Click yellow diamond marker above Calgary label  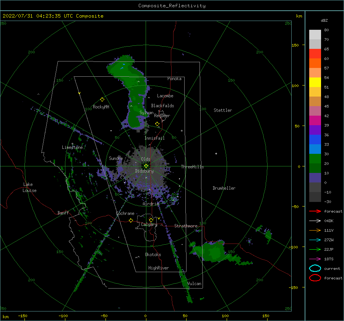[151, 220]
